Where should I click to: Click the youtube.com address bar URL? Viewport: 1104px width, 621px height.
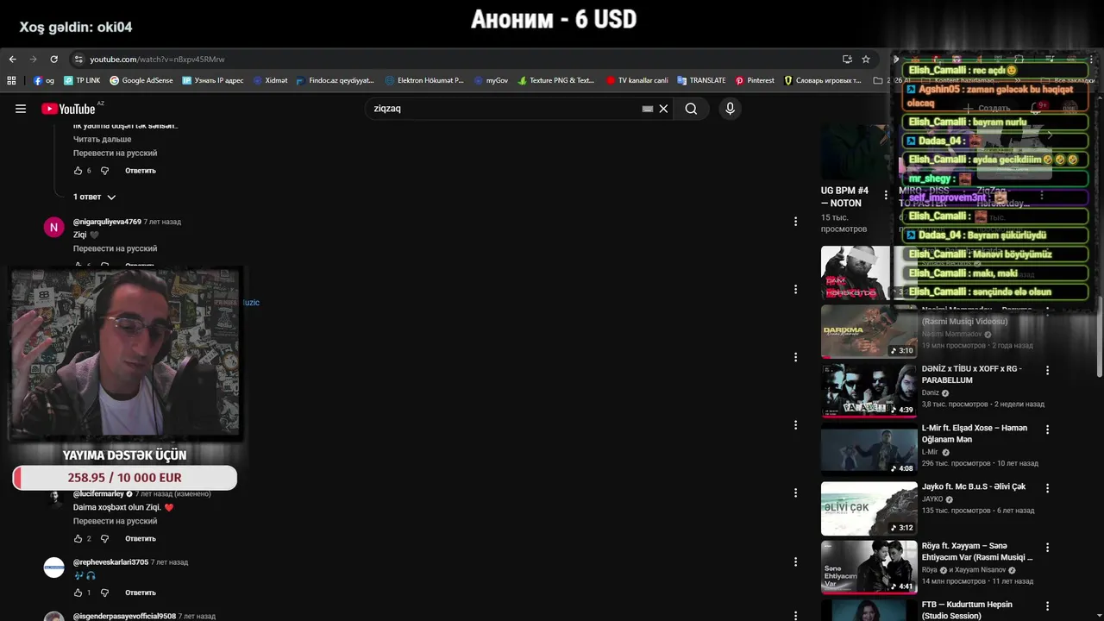coord(157,60)
